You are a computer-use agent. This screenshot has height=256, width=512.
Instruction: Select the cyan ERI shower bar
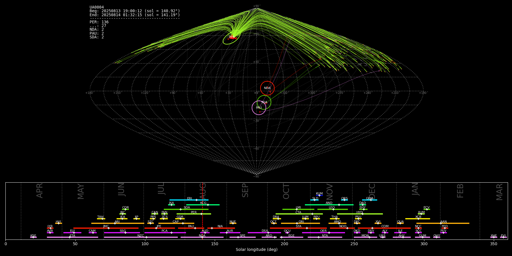[189, 200]
